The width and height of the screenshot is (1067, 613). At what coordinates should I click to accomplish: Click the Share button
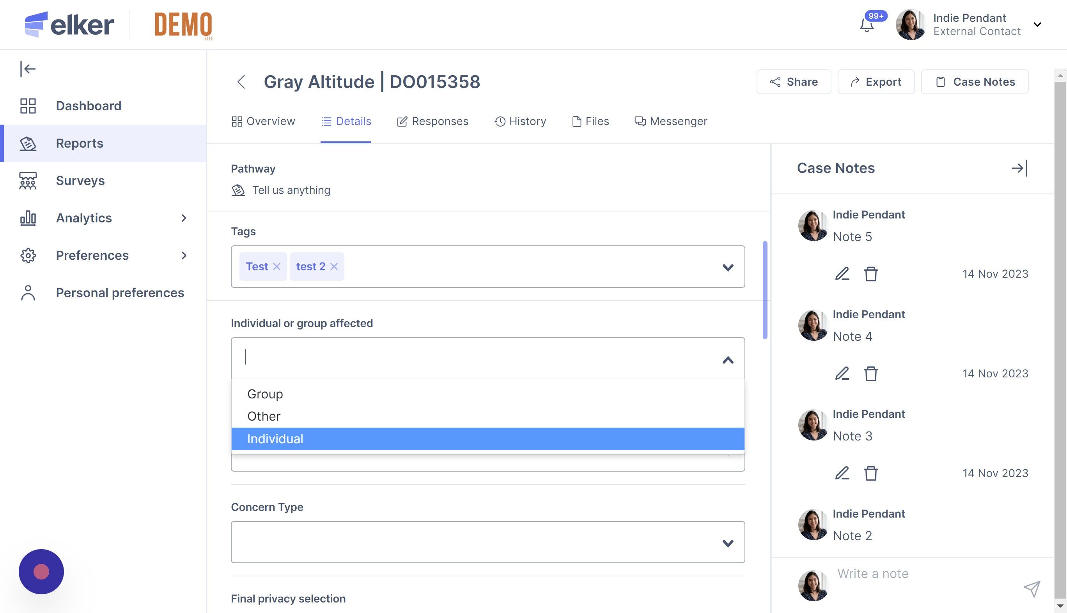793,82
